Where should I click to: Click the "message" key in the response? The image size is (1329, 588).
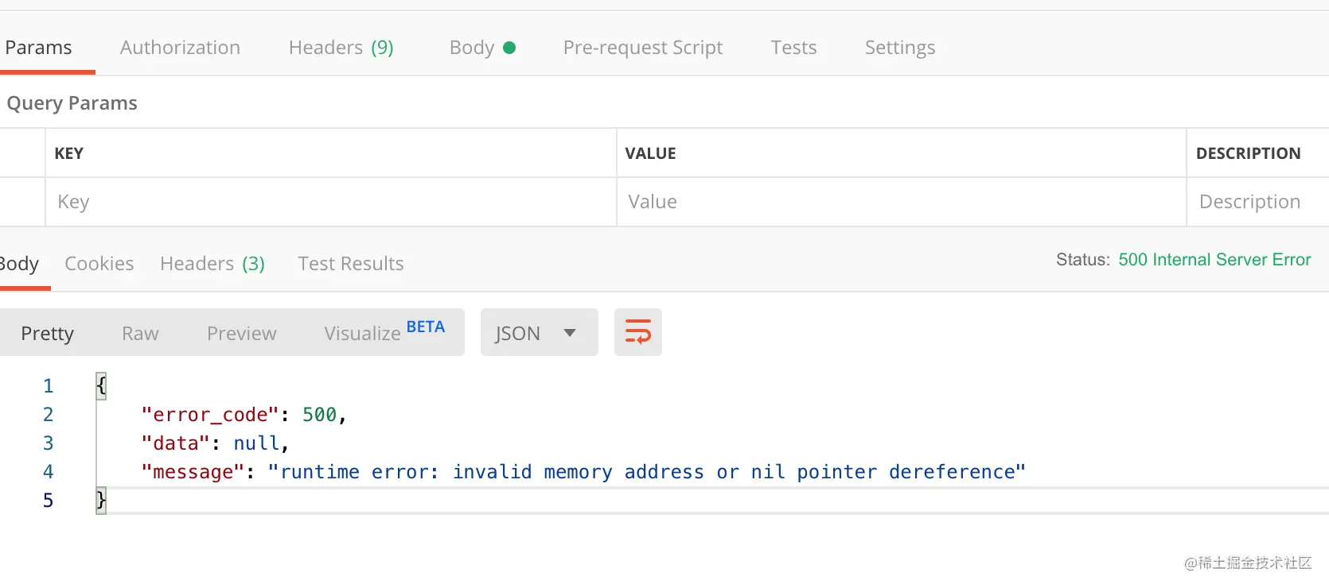click(x=193, y=472)
